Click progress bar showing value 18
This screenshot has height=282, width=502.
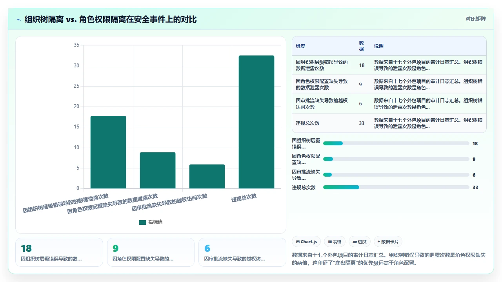(x=396, y=143)
